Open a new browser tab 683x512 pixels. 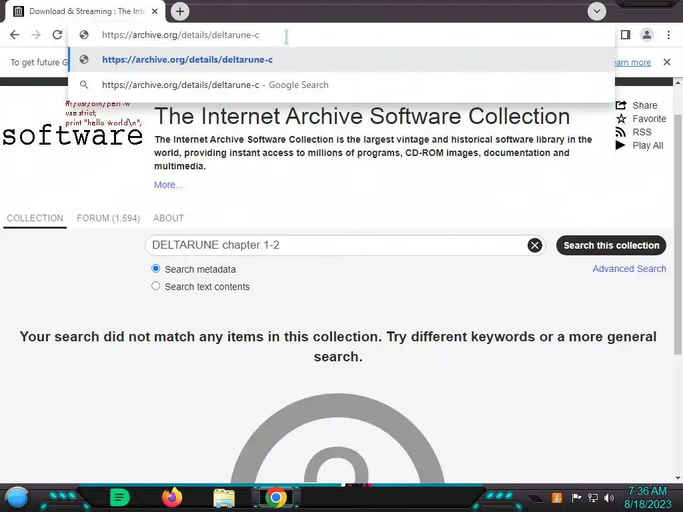180,11
